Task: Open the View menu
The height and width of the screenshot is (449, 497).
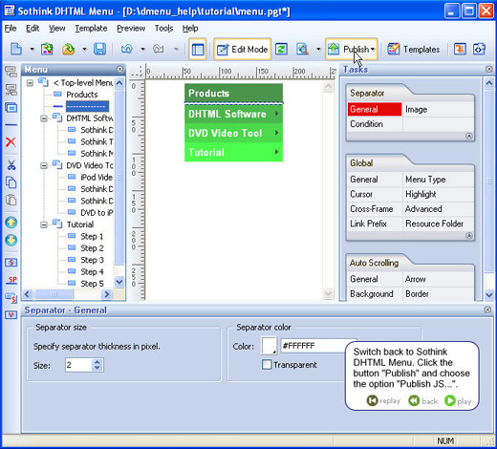Action: (x=57, y=29)
